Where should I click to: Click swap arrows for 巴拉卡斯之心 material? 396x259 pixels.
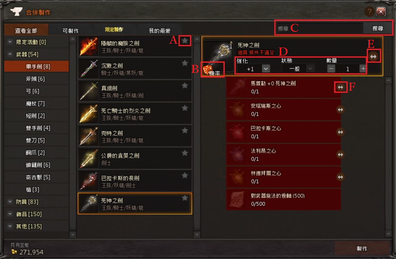click(340, 132)
